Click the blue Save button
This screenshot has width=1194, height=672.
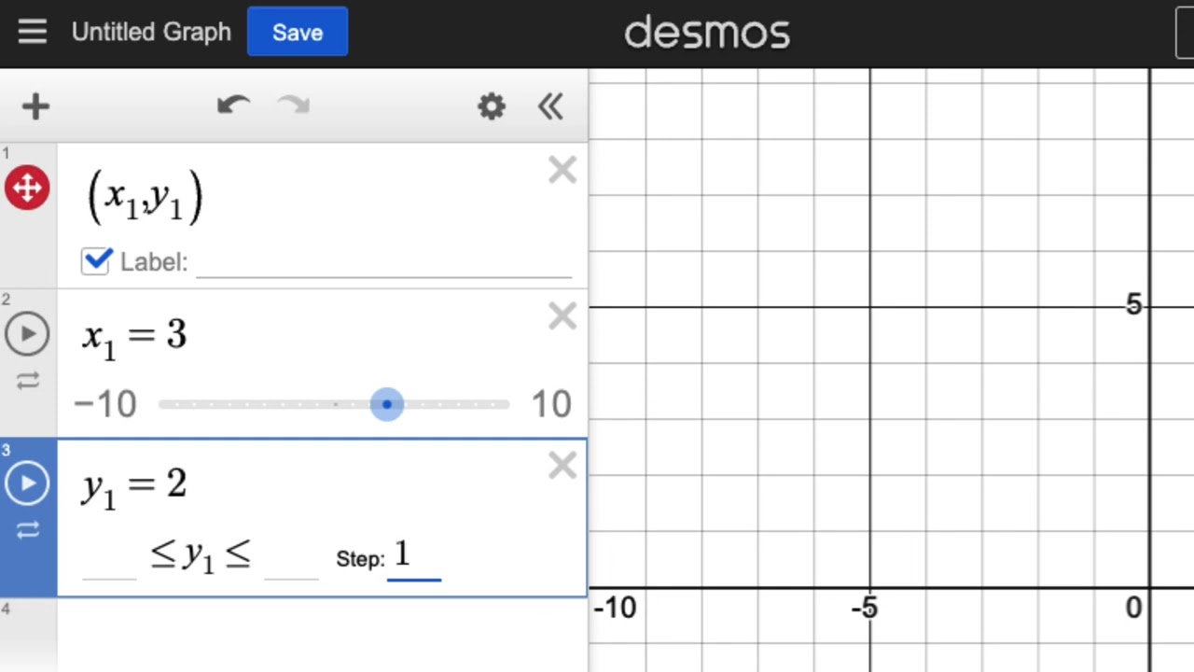[x=298, y=32]
